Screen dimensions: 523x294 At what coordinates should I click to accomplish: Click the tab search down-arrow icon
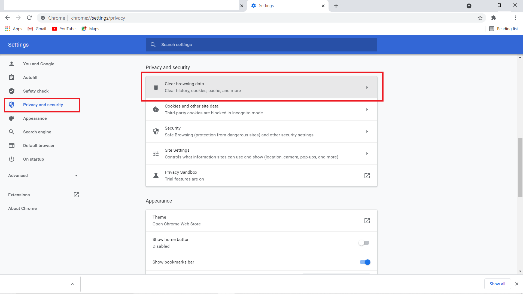(469, 6)
